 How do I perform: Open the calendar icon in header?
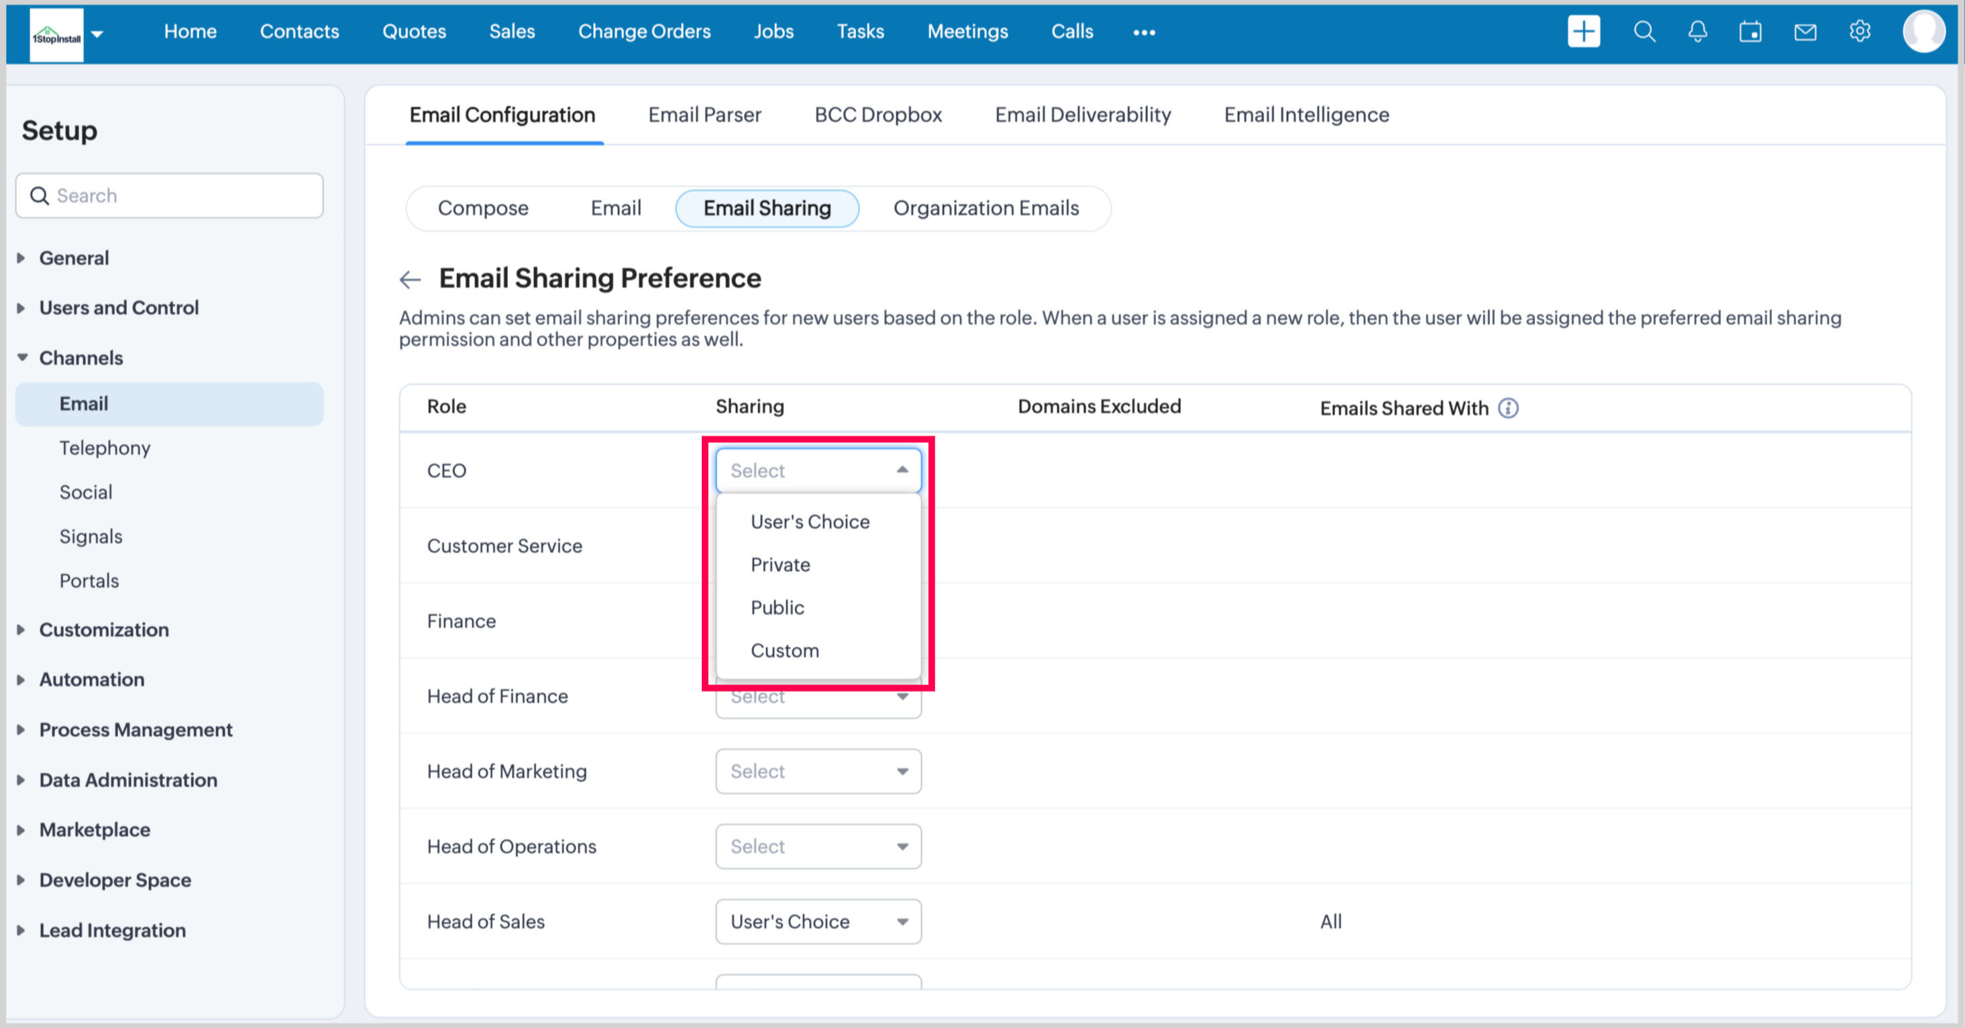click(1750, 32)
